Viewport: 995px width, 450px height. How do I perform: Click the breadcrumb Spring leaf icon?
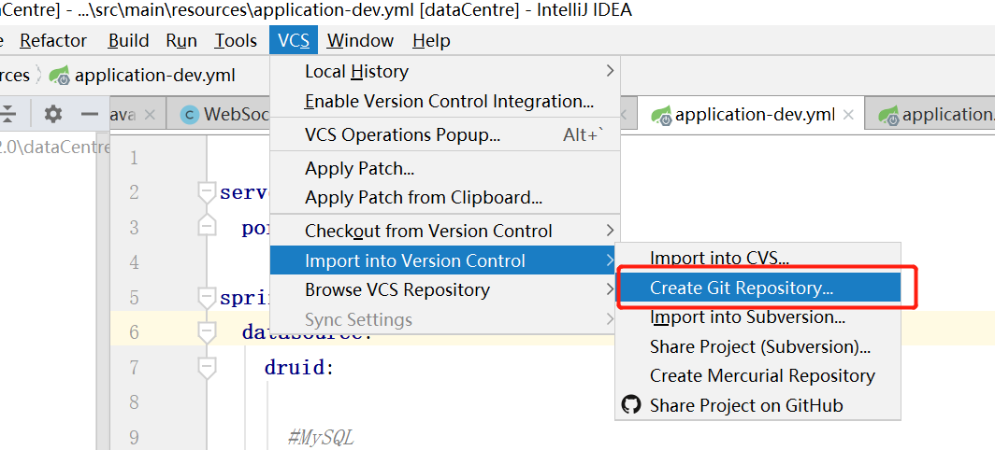(x=60, y=76)
